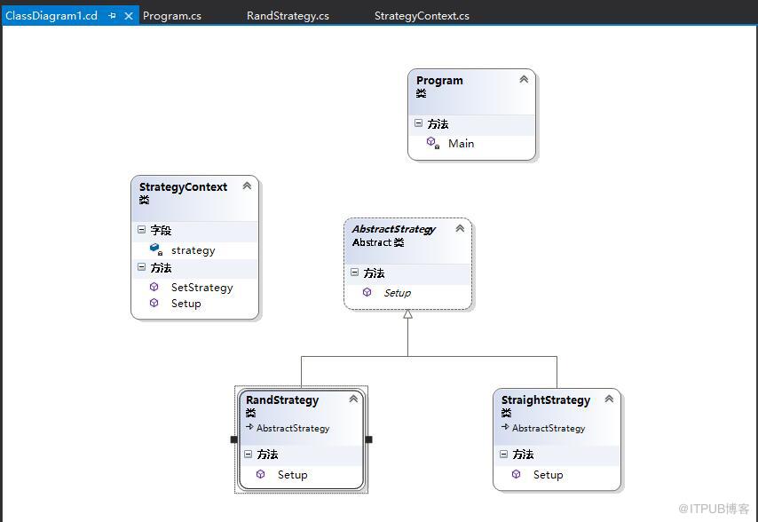
Task: Collapse the 方法 section in StraightStrategy
Action: [x=504, y=454]
